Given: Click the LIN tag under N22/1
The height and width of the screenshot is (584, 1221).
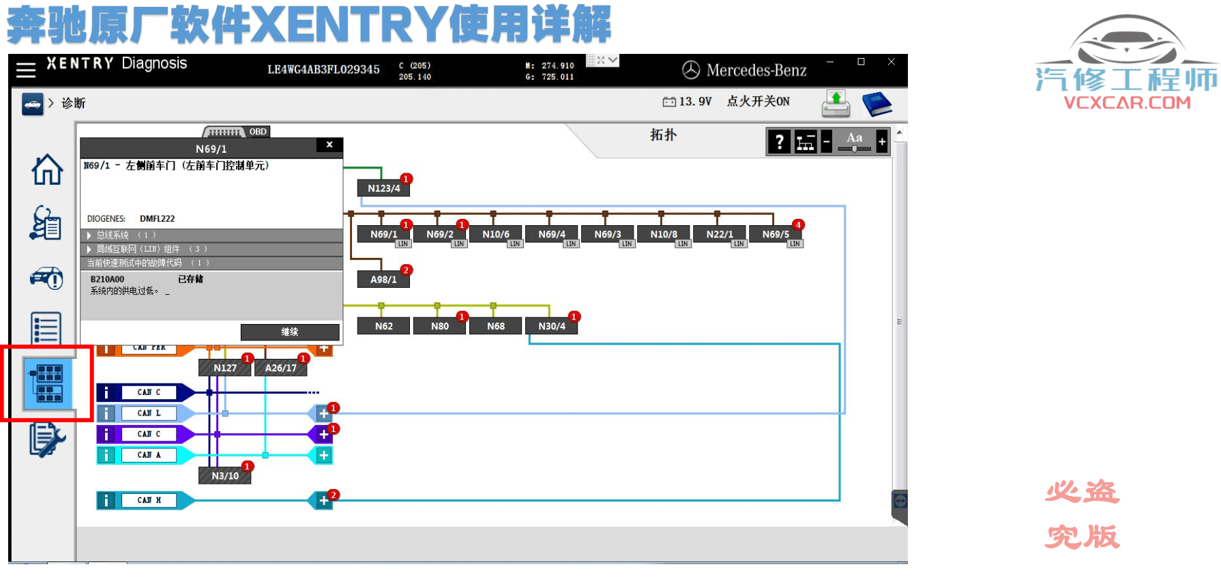Looking at the screenshot, I should tap(739, 244).
